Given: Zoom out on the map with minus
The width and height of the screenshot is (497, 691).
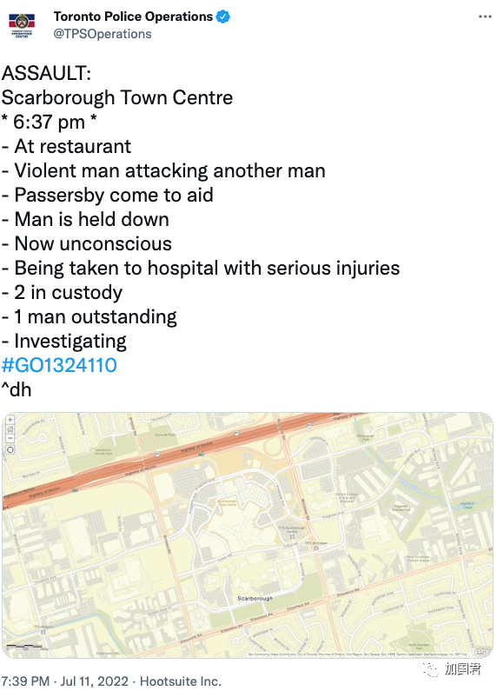Looking at the screenshot, I should 10,438.
